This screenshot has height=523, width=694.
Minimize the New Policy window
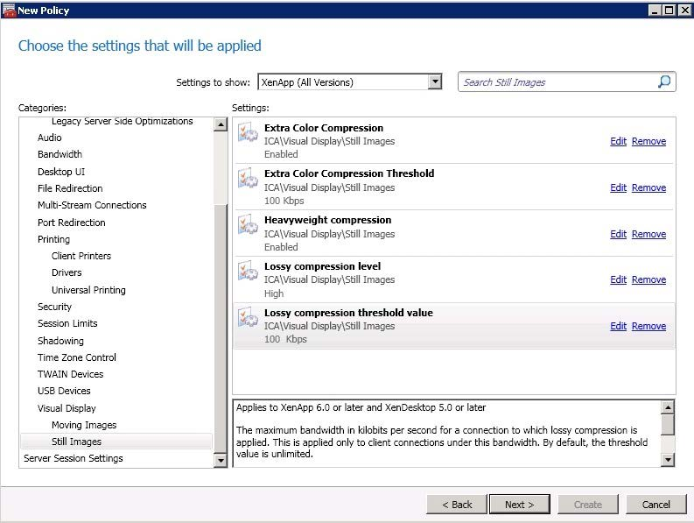655,11
